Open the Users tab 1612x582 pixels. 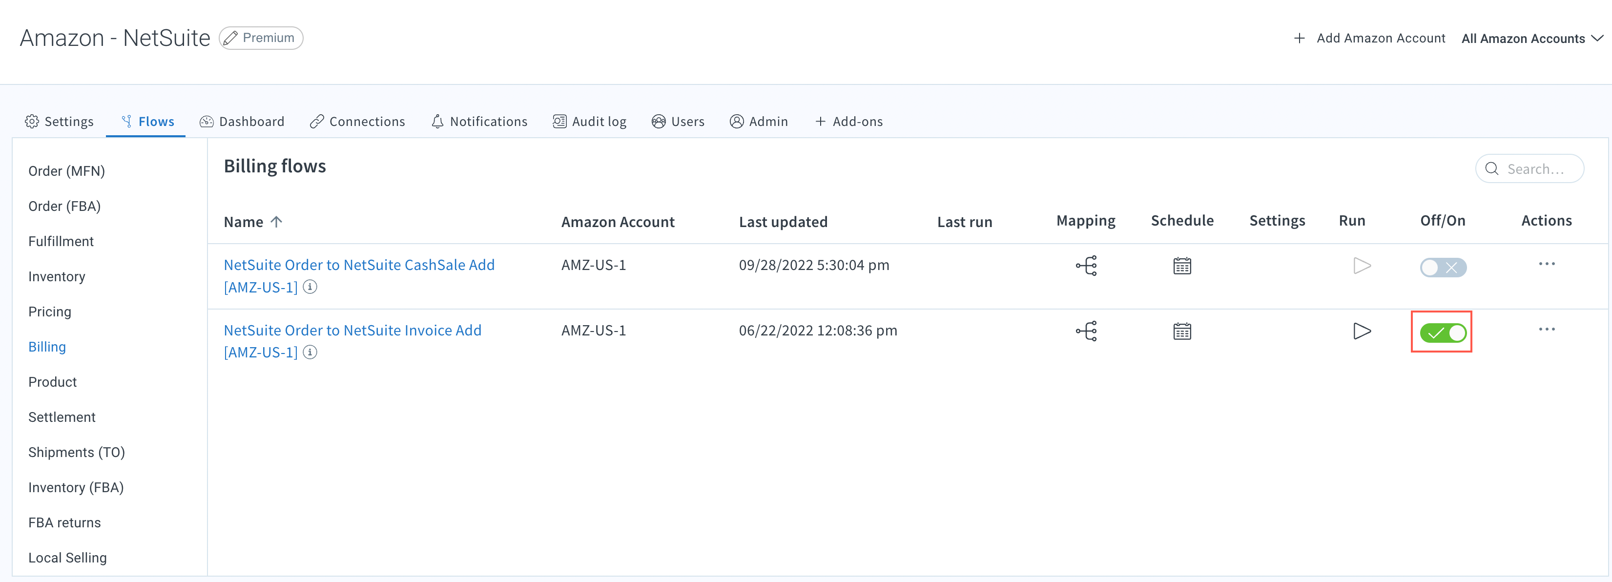678,122
